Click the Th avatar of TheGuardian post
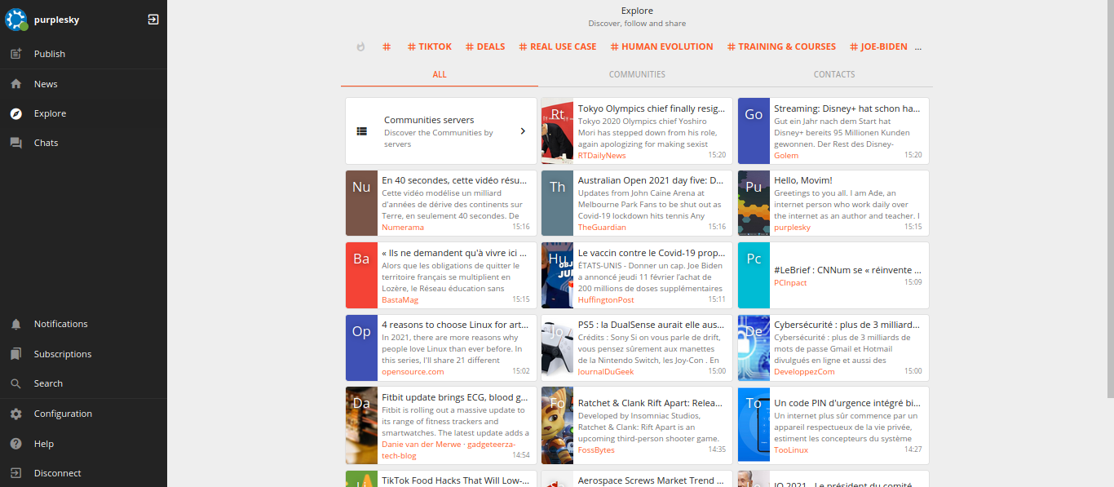Image resolution: width=1114 pixels, height=487 pixels. click(x=558, y=203)
